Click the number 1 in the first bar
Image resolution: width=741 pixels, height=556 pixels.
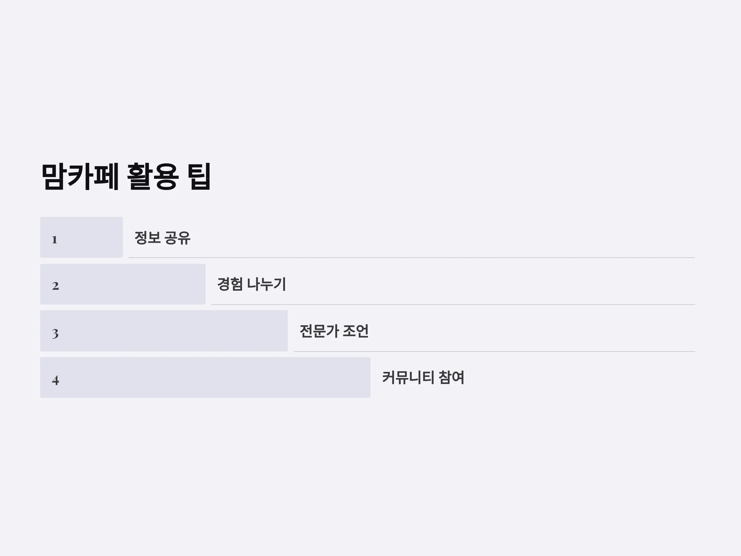click(54, 240)
